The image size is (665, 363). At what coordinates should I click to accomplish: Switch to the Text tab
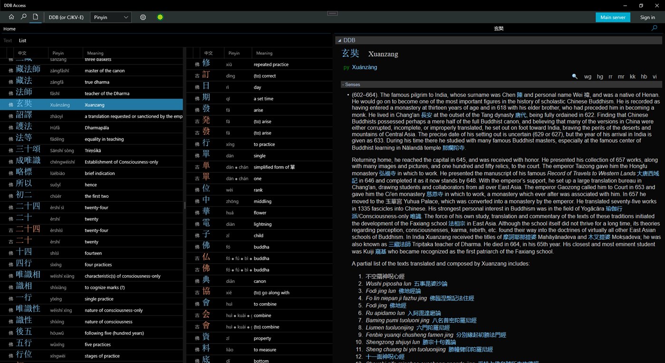8,40
